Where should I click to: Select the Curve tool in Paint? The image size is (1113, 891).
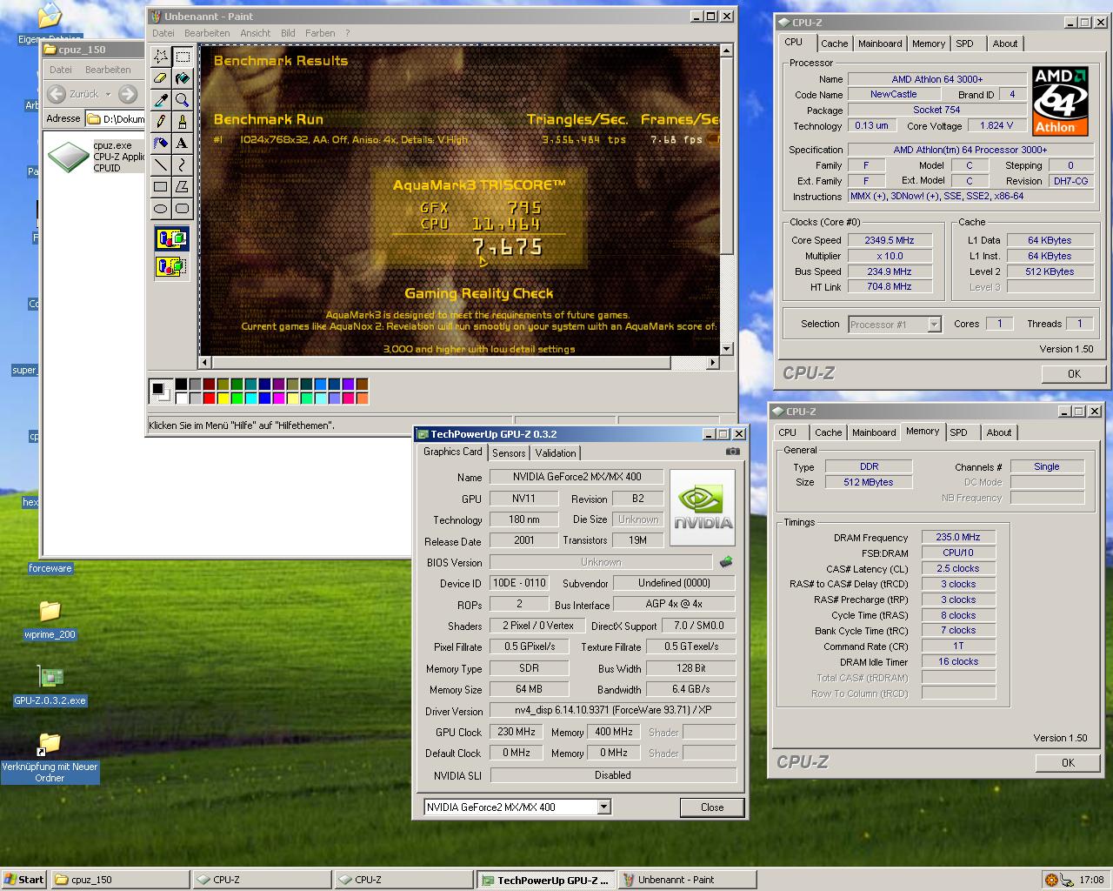click(x=182, y=164)
